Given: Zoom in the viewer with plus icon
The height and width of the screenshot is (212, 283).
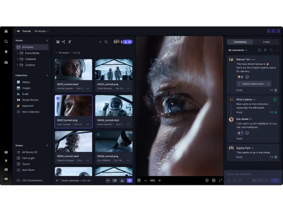Looking at the screenshot, I should [160, 180].
